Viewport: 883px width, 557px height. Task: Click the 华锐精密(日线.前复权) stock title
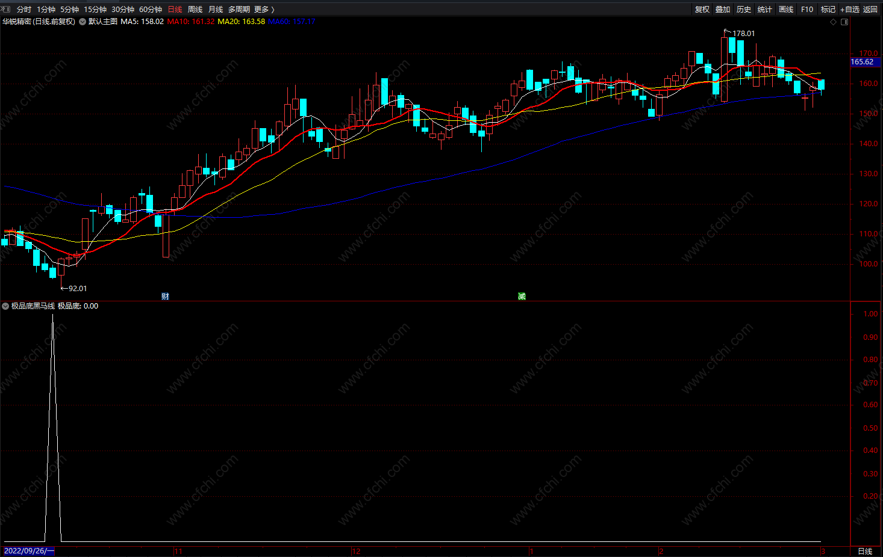point(39,22)
